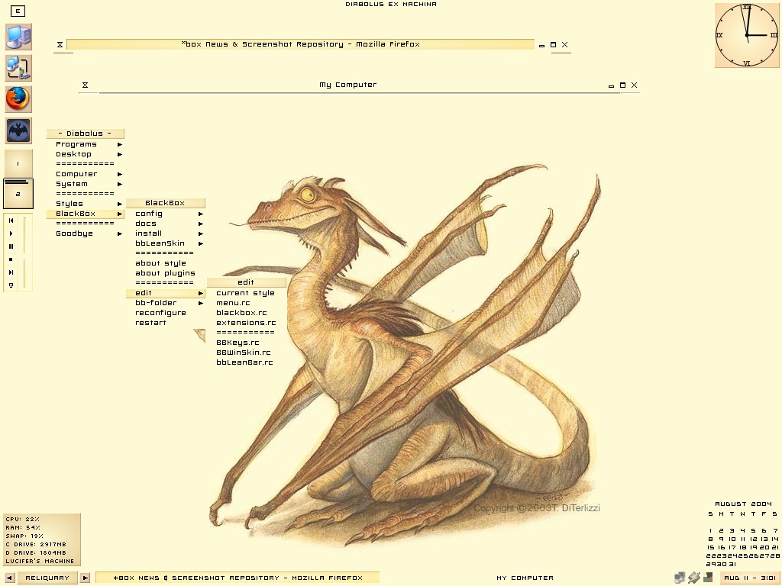Start playback in the media controls
The height and width of the screenshot is (586, 782).
[x=11, y=233]
